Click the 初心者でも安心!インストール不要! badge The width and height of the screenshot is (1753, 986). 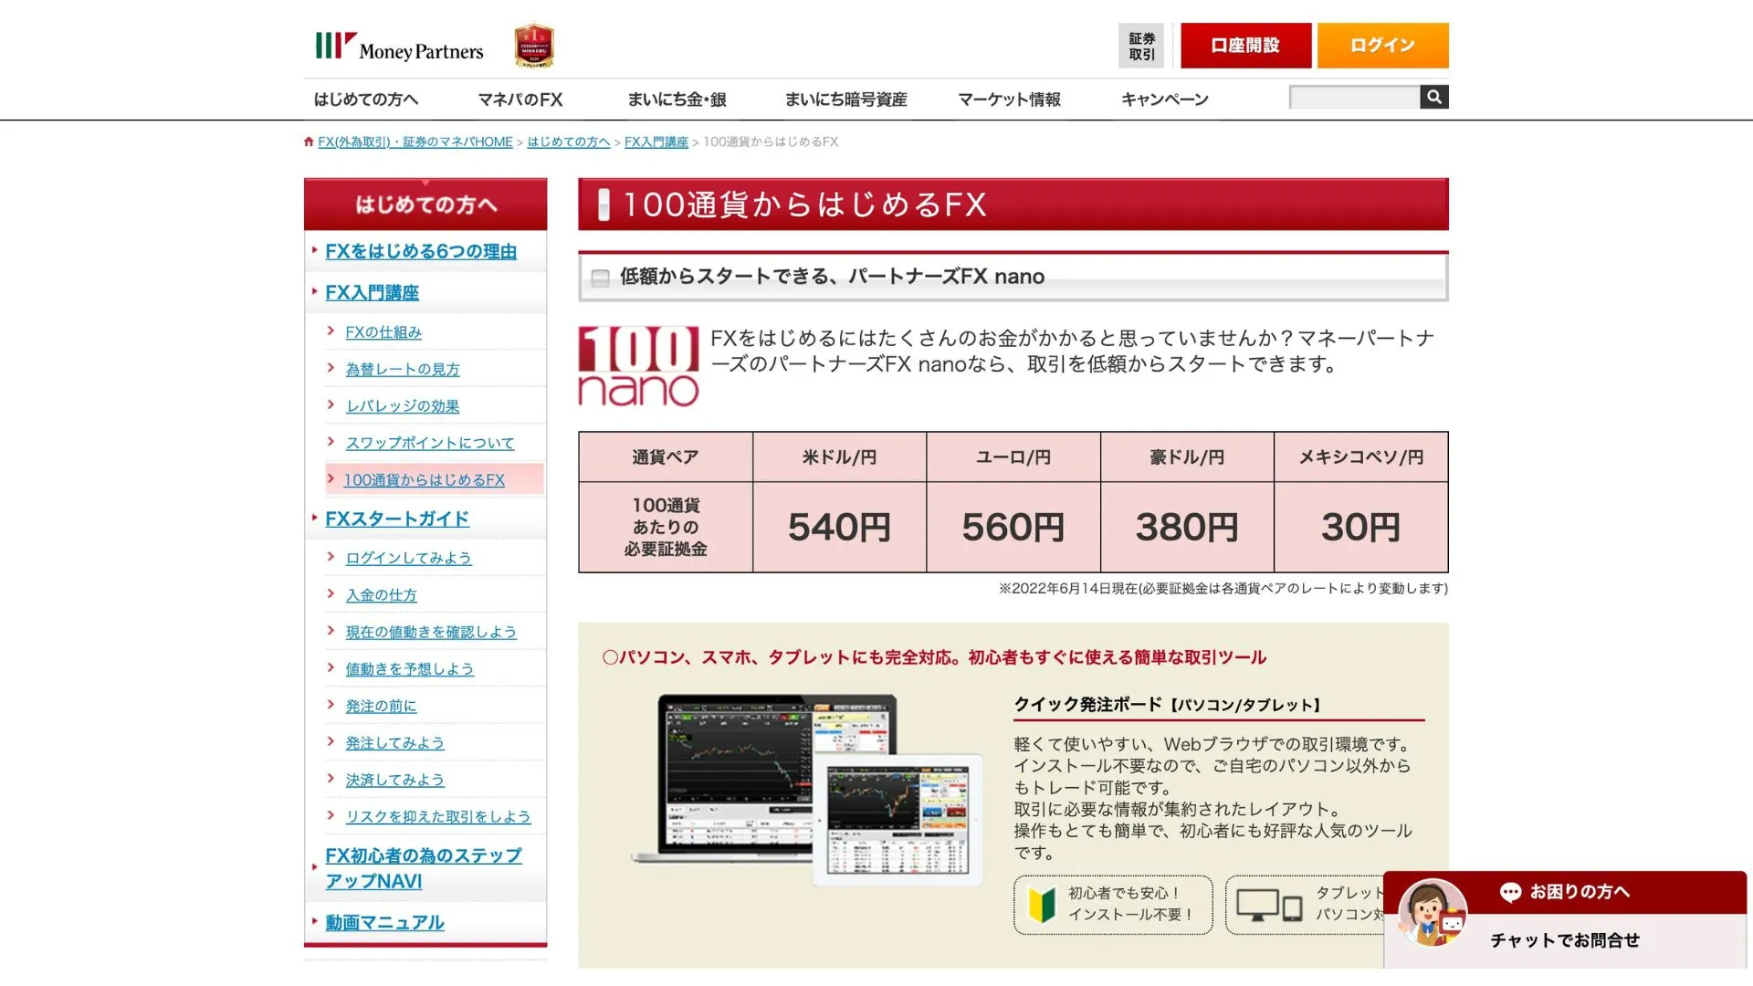[1113, 905]
